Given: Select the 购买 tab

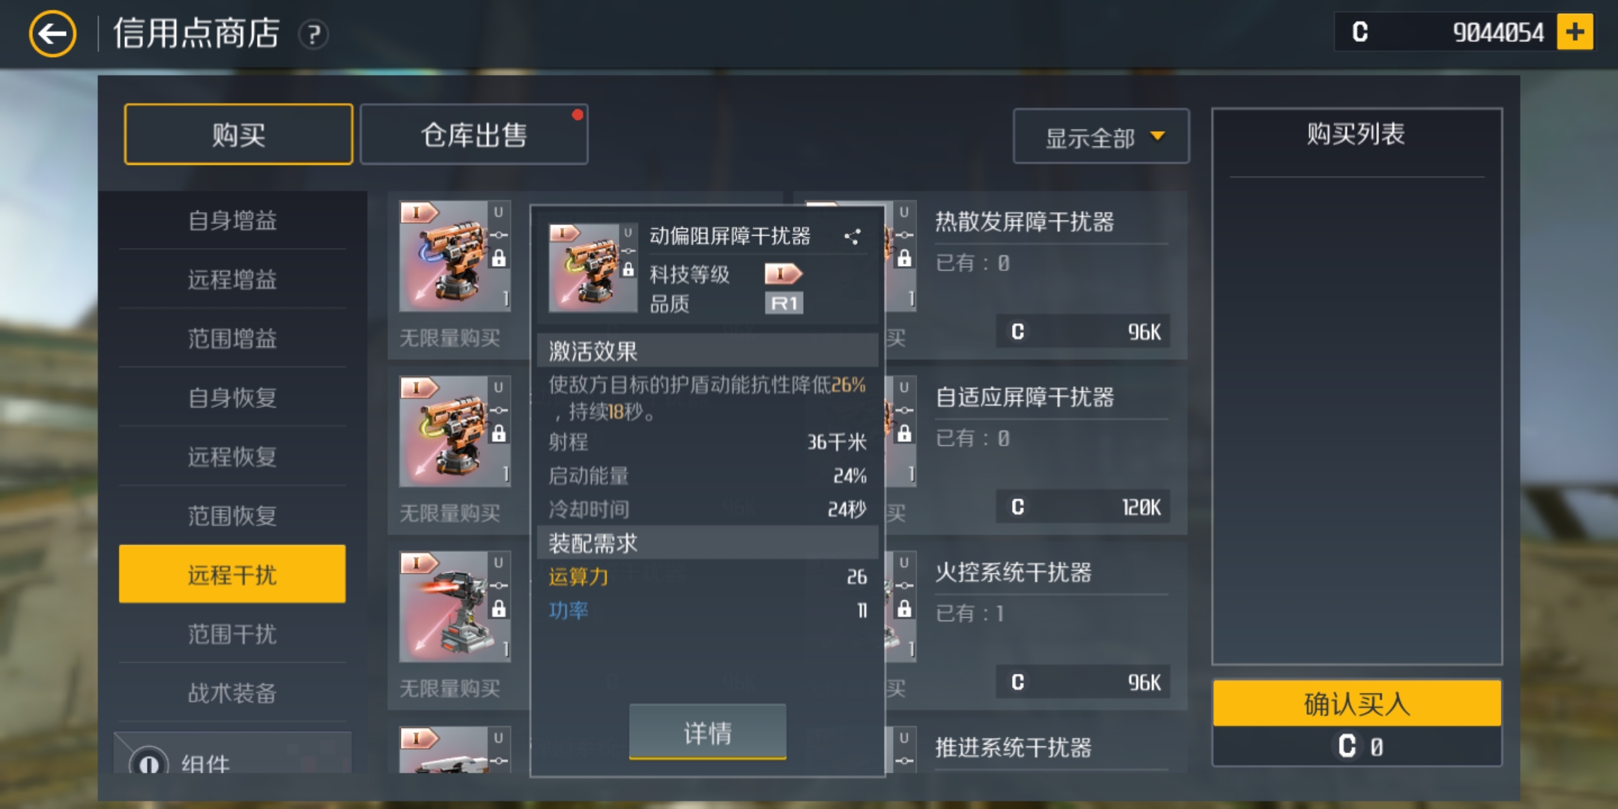Looking at the screenshot, I should pos(238,135).
